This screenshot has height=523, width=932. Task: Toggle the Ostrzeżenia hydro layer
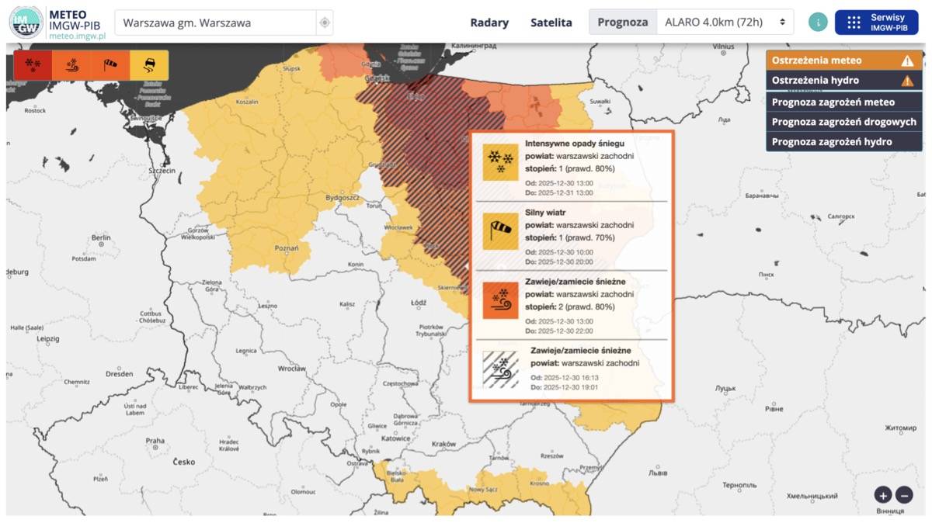tap(843, 81)
